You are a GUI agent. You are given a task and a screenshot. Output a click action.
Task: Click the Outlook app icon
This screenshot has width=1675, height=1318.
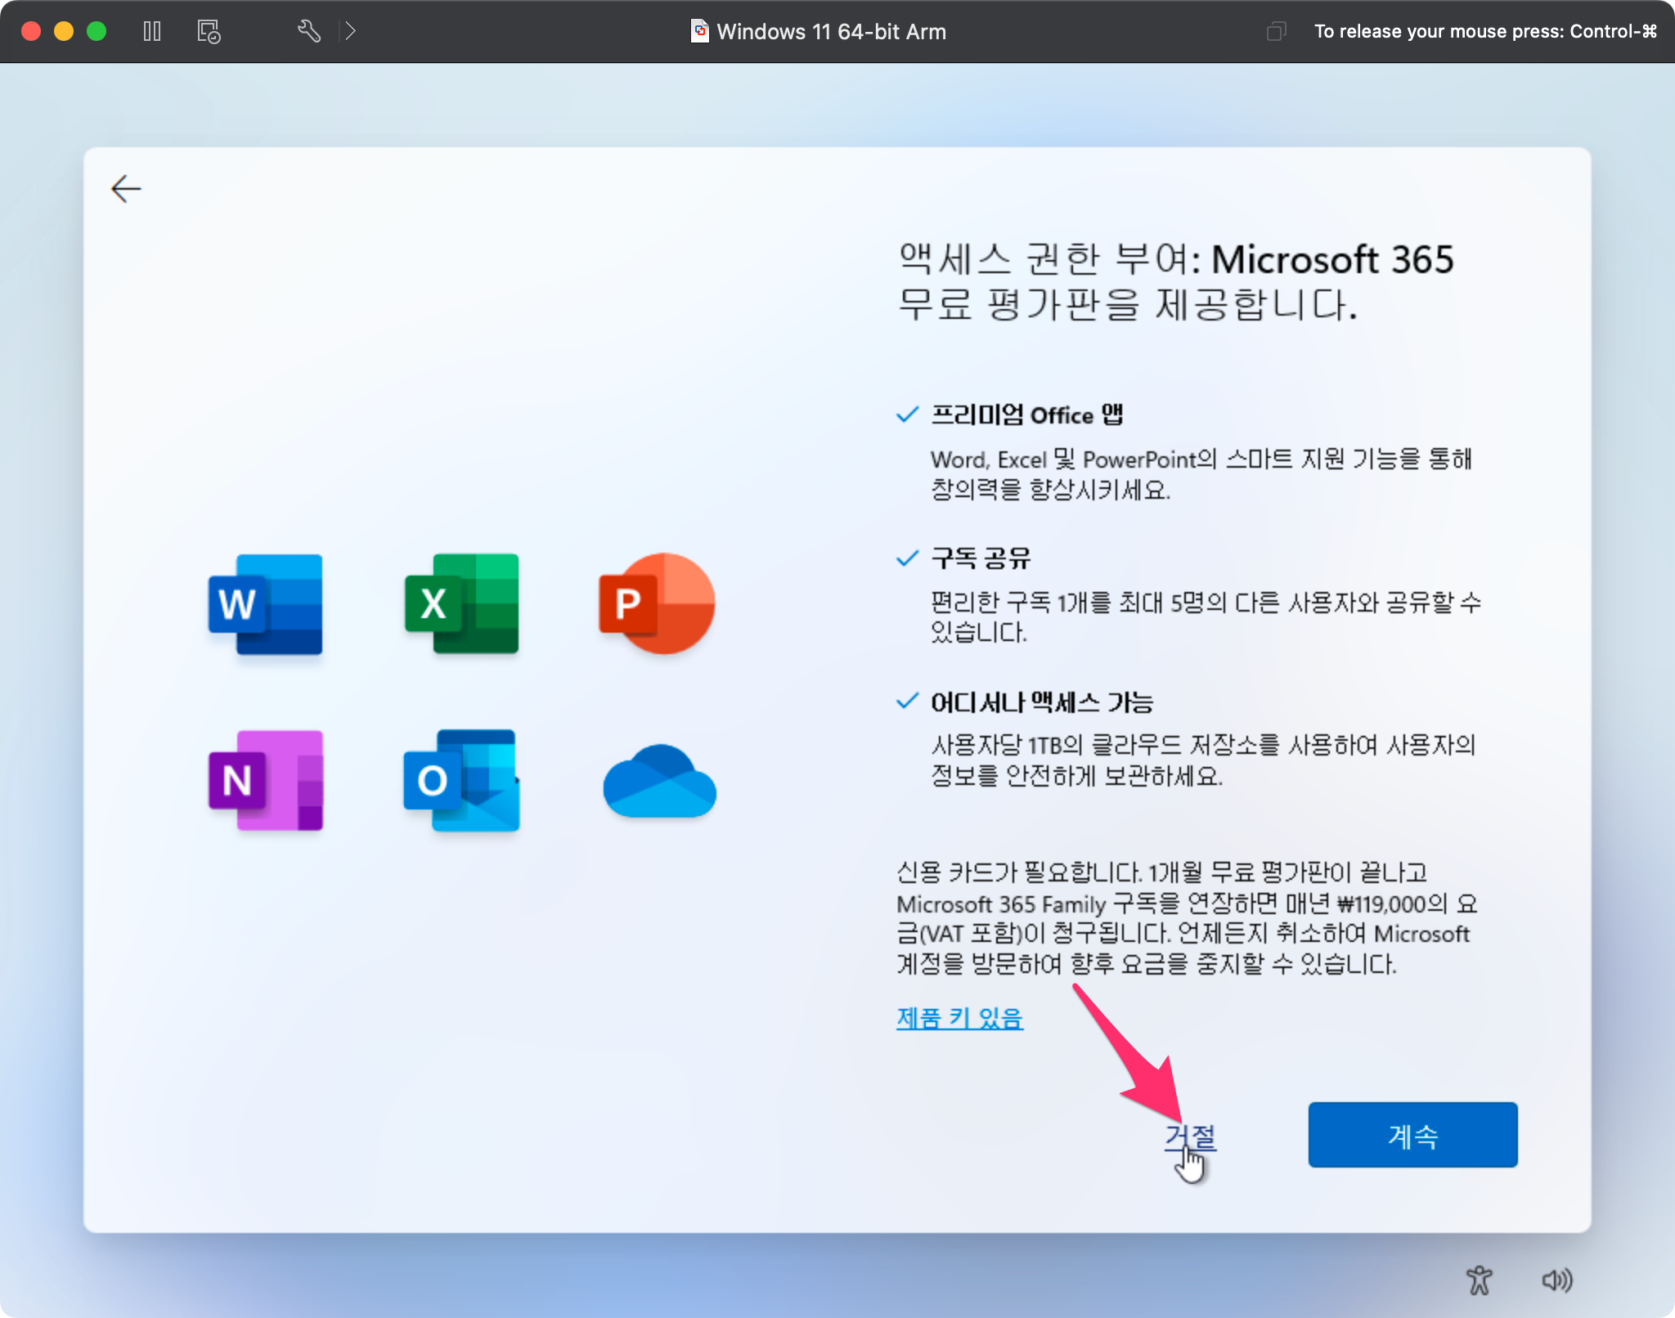461,781
